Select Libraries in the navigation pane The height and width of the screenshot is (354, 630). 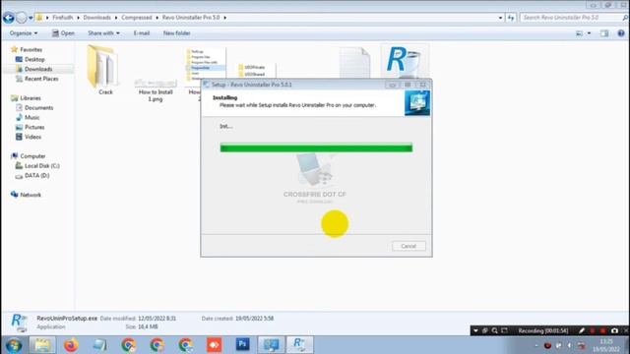(x=31, y=98)
